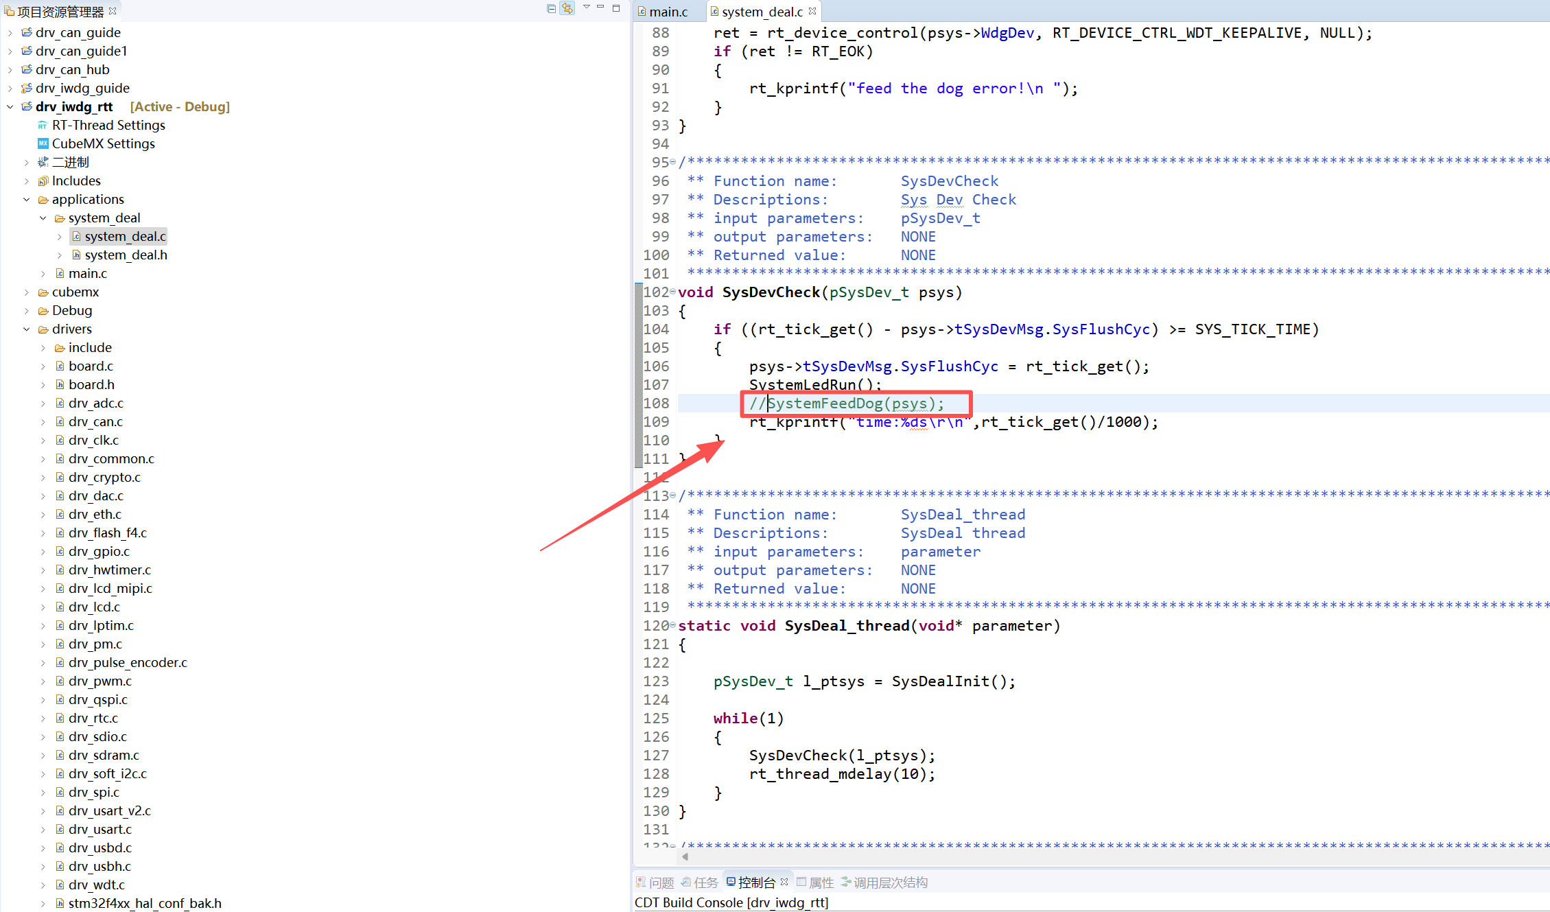Click the board.c file icon
The width and height of the screenshot is (1550, 912).
60,366
